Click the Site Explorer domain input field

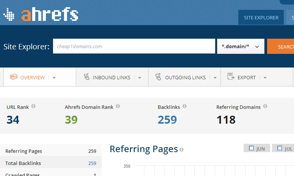[134, 46]
